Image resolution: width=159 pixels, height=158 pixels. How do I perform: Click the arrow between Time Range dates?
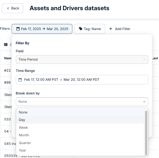(61, 80)
